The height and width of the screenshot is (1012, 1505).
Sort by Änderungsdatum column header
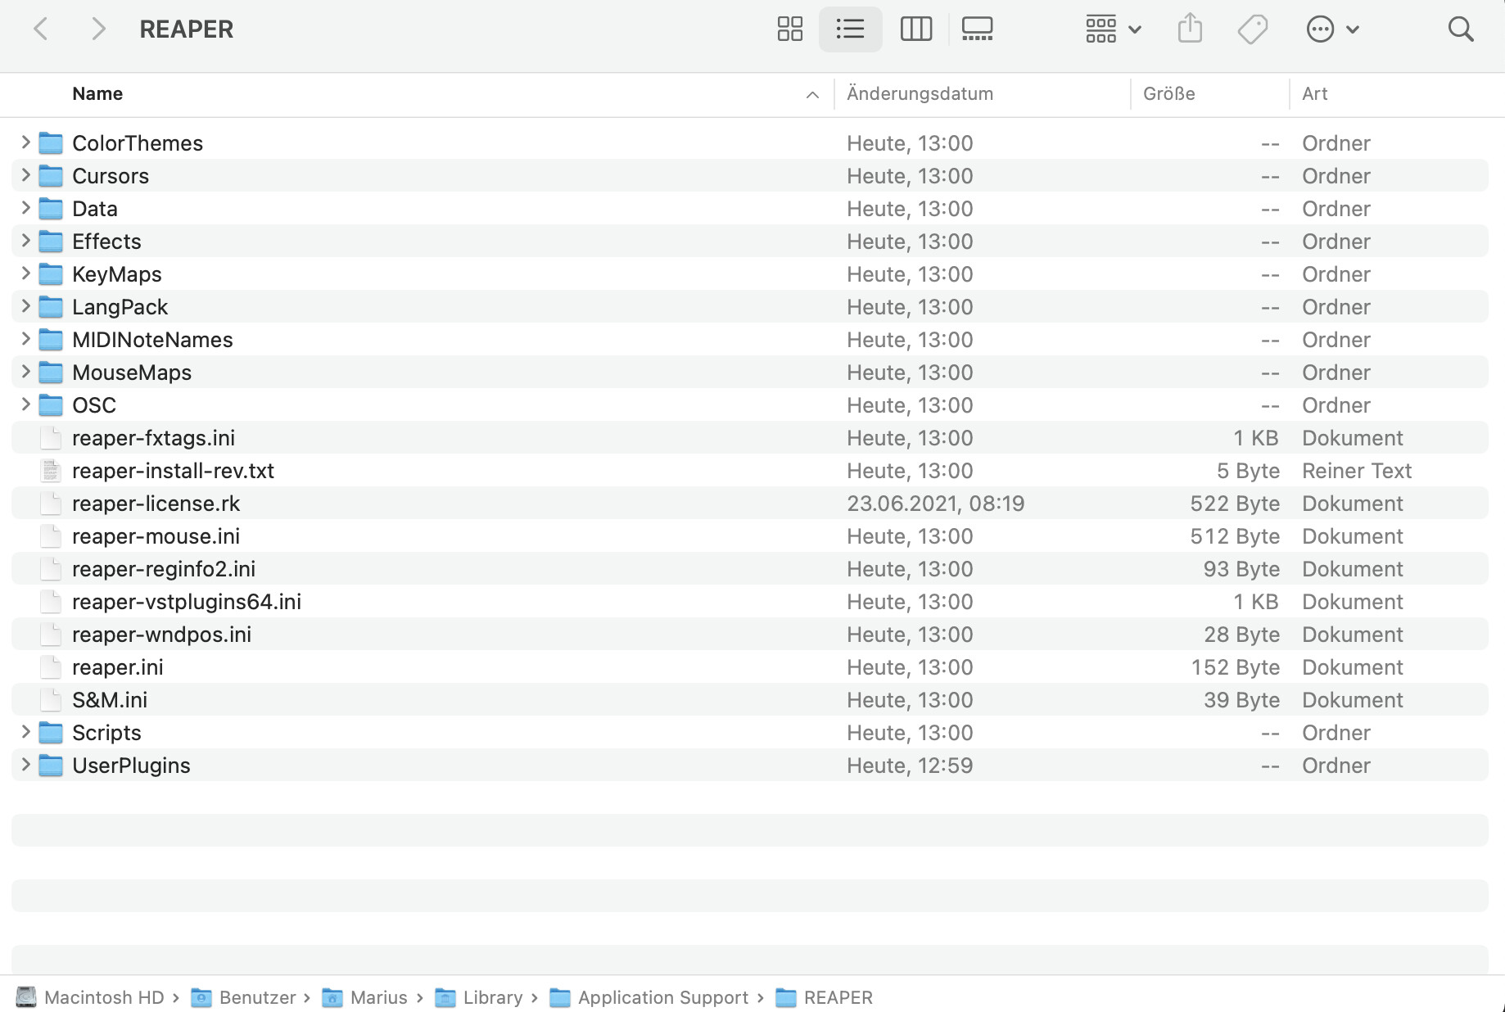pyautogui.click(x=920, y=93)
